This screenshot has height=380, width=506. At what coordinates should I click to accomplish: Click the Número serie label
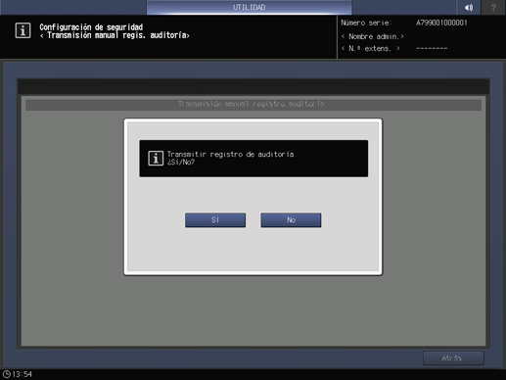click(x=366, y=23)
